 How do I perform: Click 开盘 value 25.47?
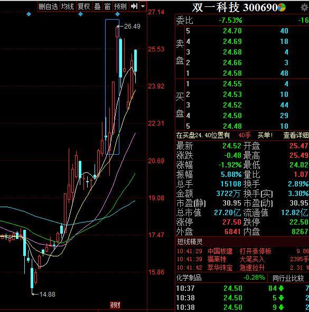[298, 146]
